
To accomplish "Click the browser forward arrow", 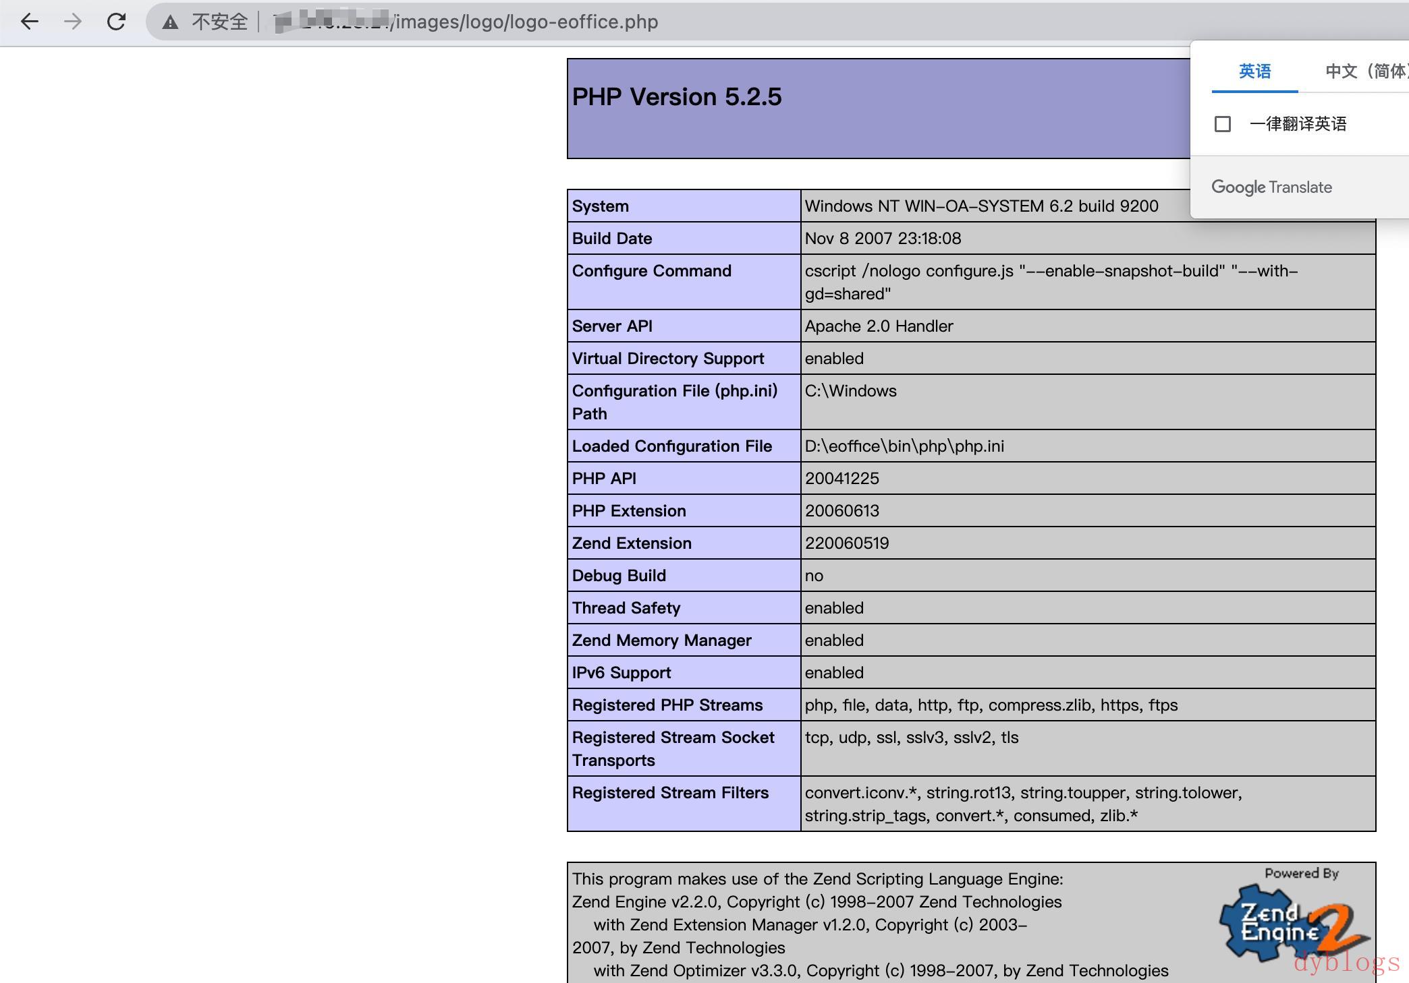I will click(x=73, y=22).
